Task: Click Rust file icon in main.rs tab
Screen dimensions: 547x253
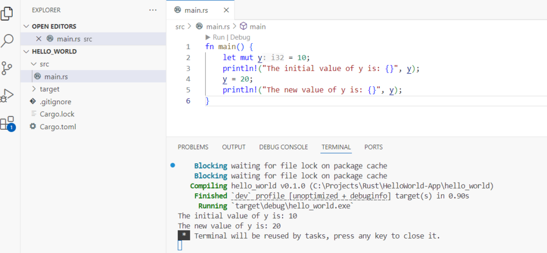Action: [x=178, y=10]
